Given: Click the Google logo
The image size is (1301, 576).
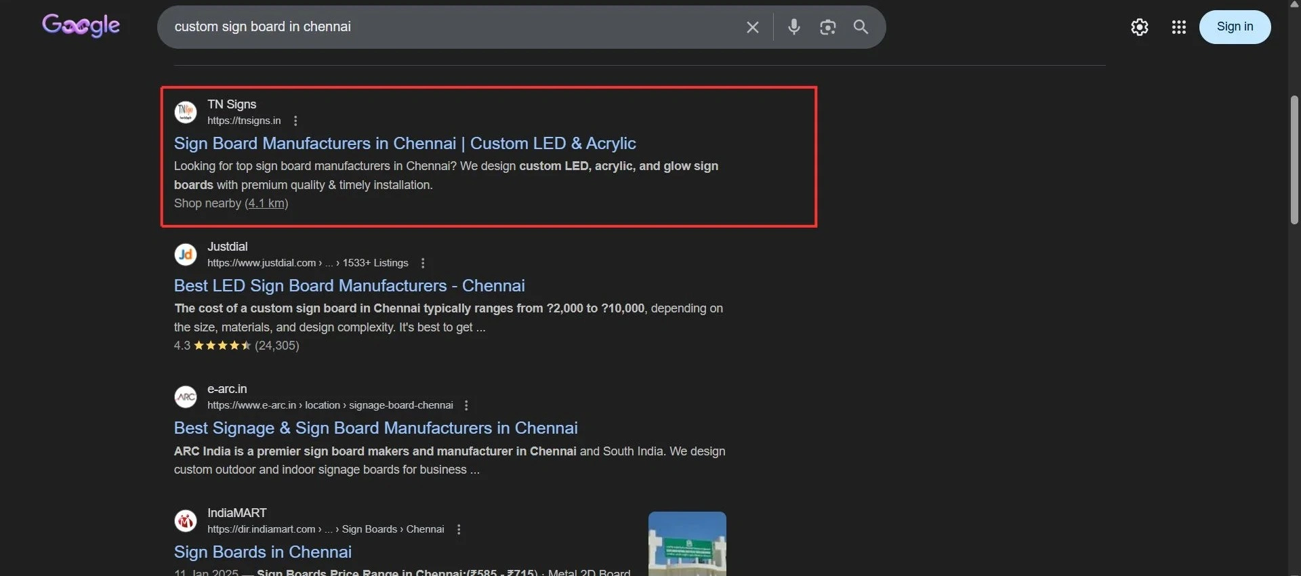Looking at the screenshot, I should click(81, 26).
